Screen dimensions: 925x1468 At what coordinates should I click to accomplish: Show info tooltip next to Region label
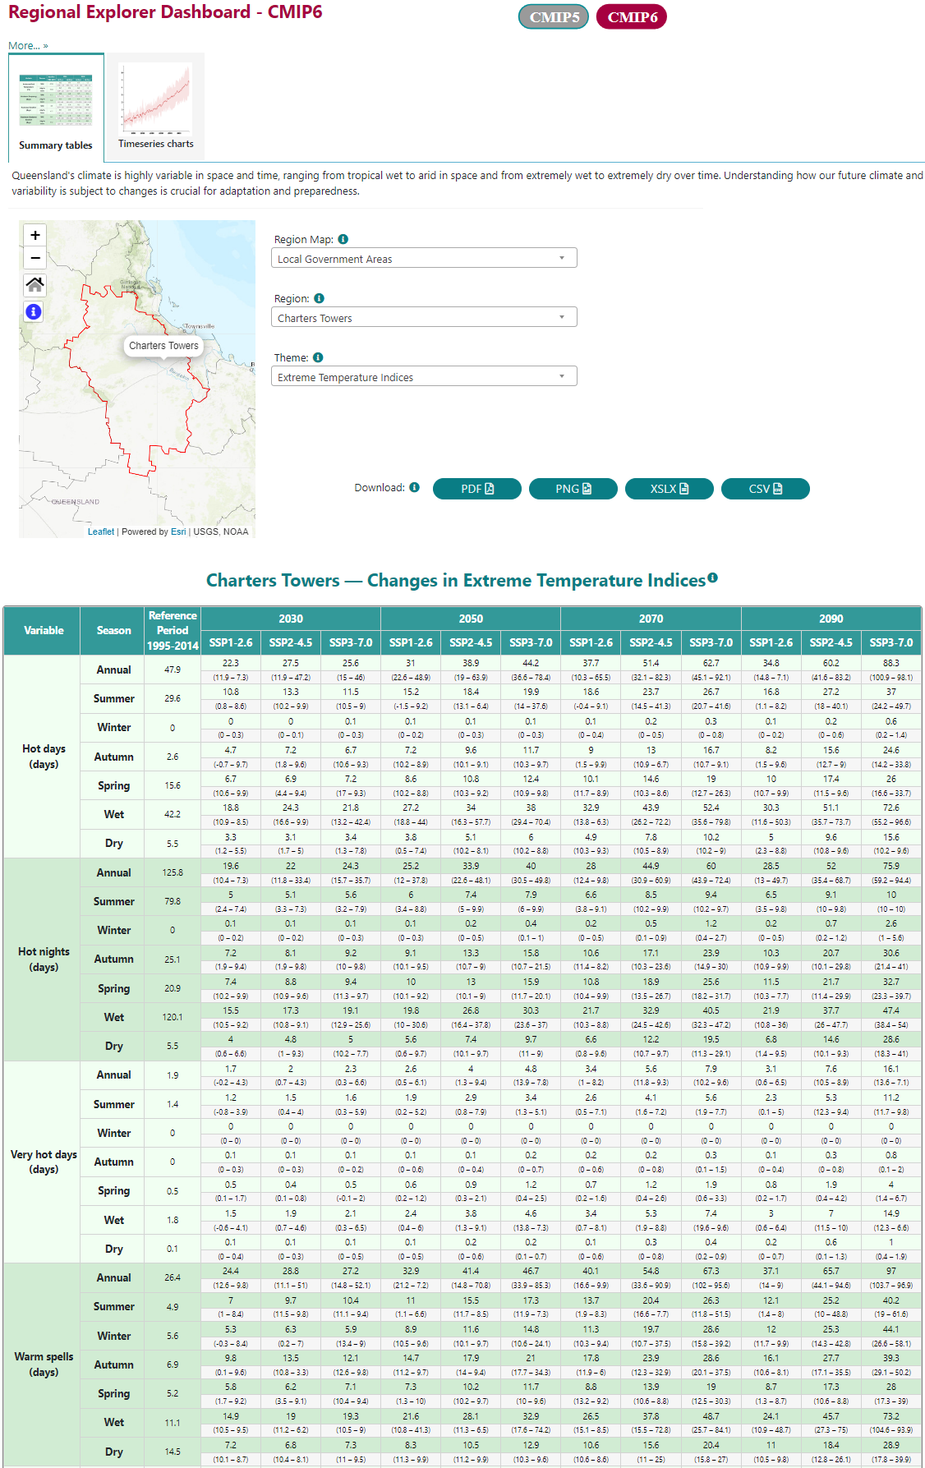click(320, 298)
